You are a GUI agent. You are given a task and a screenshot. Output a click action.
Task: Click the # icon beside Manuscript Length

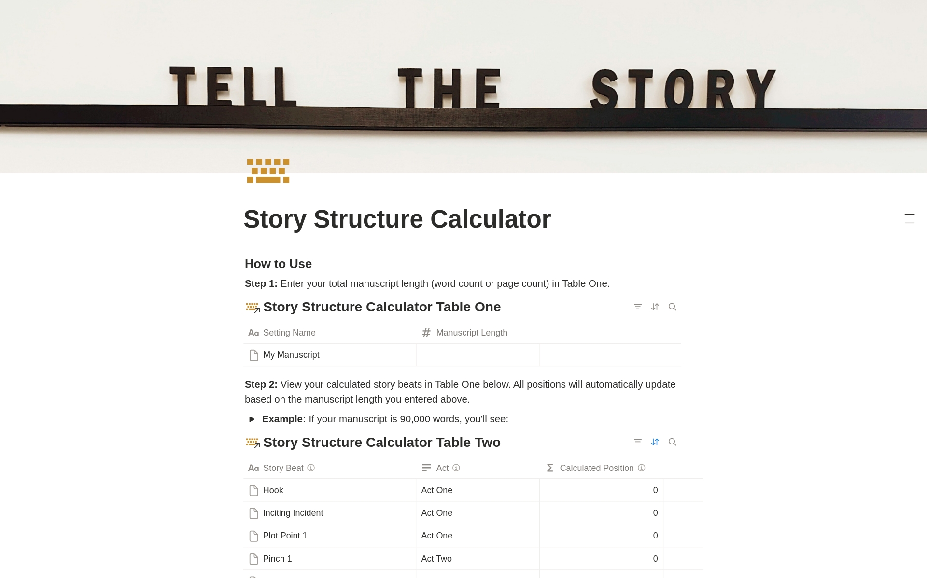click(426, 333)
